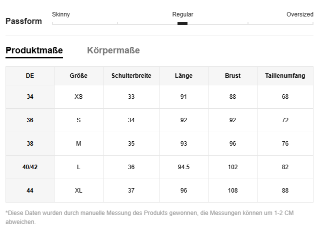Click the Passform heading label
This screenshot has height=228, width=319.
(23, 21)
